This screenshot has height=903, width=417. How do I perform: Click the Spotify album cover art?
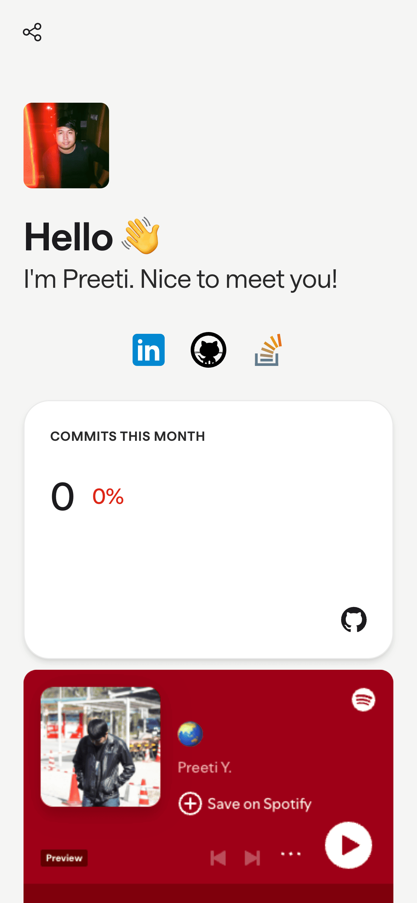pos(101,747)
